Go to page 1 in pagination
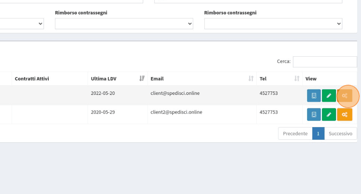 pos(318,133)
